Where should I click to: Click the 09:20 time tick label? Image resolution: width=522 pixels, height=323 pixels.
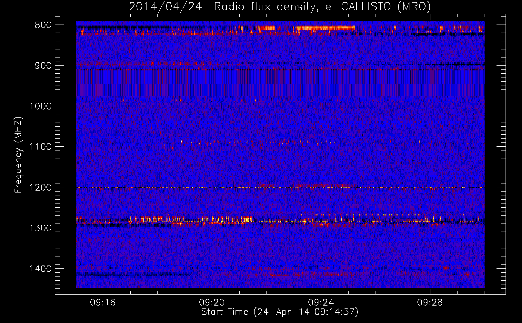212,303
